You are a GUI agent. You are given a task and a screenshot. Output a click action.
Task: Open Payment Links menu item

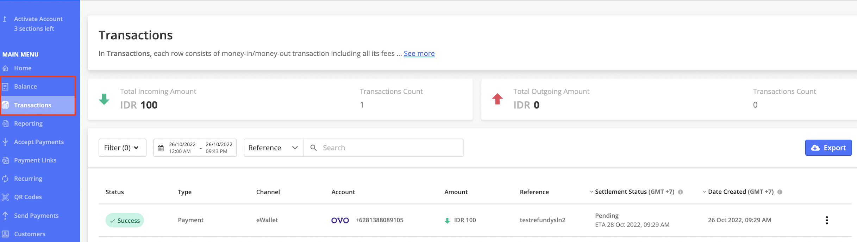[x=35, y=160]
